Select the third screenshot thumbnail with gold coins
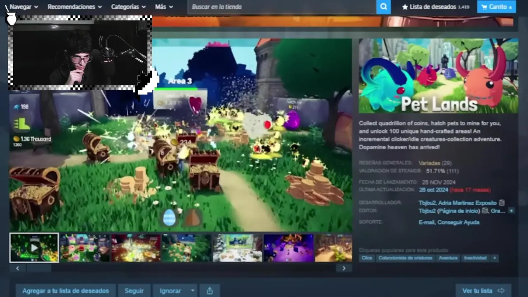 pyautogui.click(x=136, y=248)
